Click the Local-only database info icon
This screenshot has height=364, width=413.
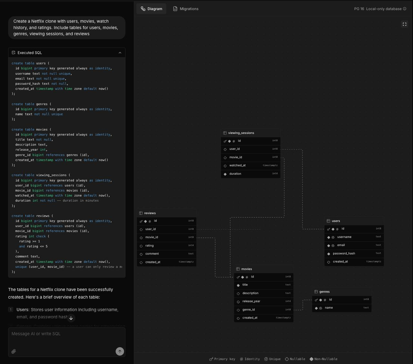pyautogui.click(x=405, y=9)
